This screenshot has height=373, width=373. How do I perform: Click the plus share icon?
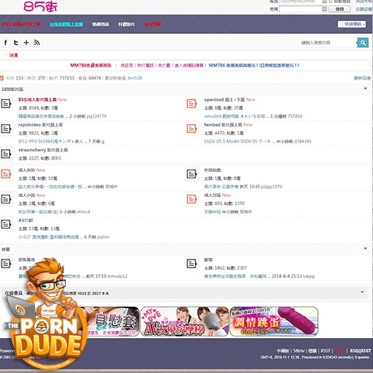tap(26, 43)
